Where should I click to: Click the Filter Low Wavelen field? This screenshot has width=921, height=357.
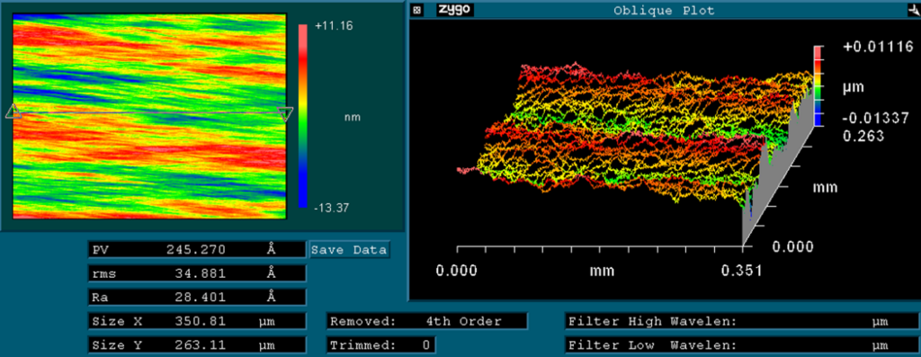tap(742, 344)
